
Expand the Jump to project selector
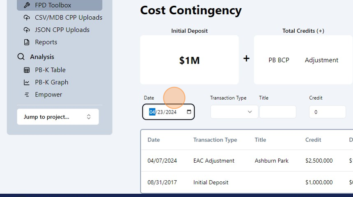coord(58,117)
